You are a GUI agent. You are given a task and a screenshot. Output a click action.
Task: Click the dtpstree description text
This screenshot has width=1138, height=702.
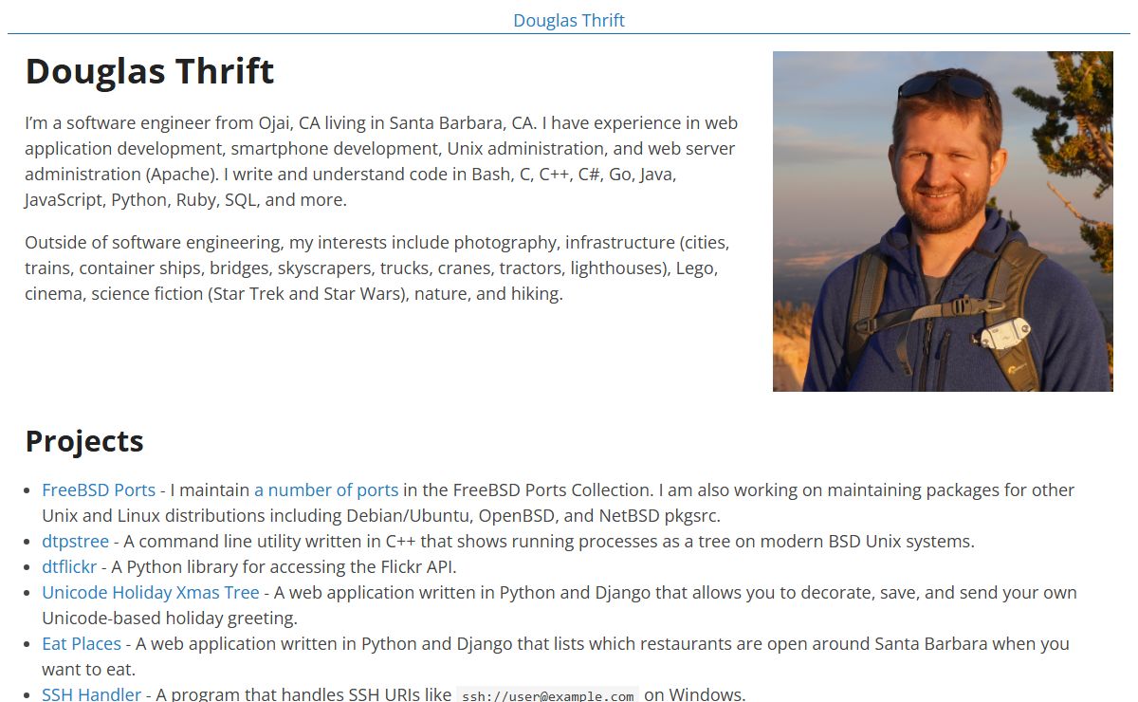point(548,542)
